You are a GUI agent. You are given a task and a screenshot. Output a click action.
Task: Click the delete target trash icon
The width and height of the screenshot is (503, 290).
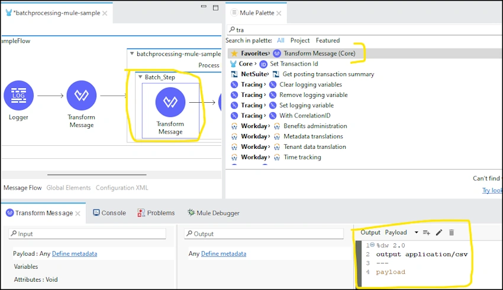tap(452, 232)
